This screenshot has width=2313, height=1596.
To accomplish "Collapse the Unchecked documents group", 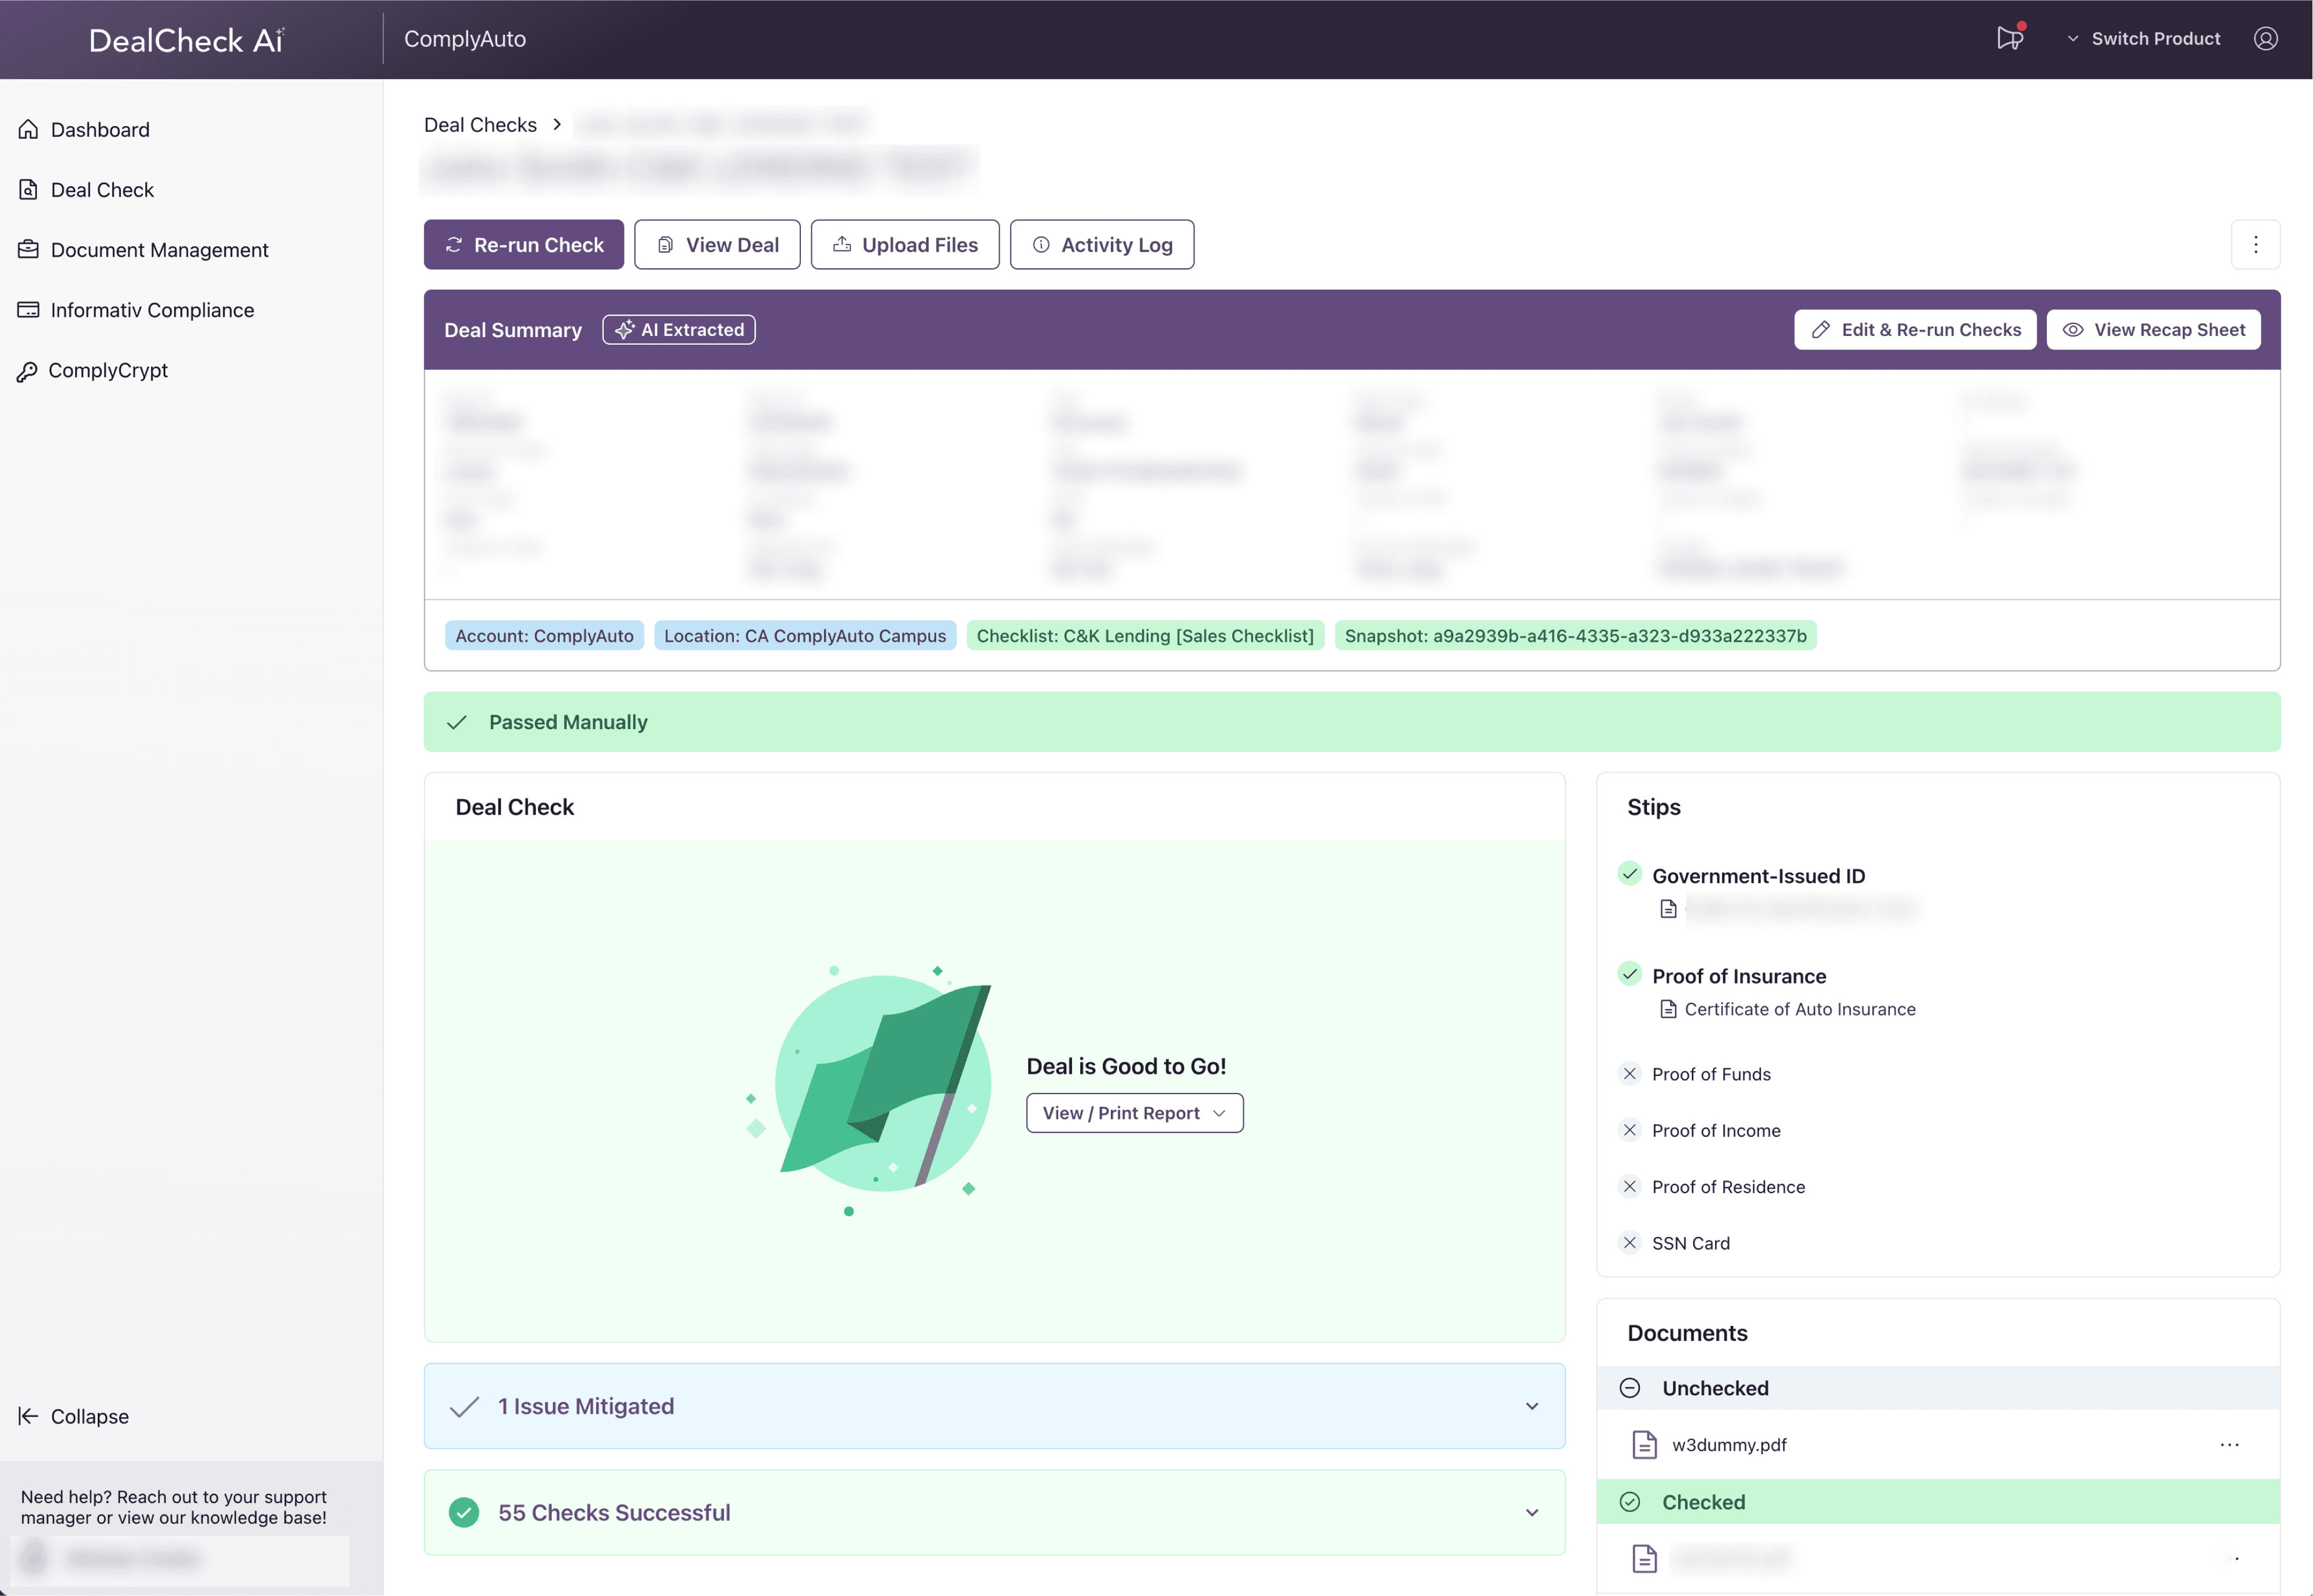I will click(x=1630, y=1388).
